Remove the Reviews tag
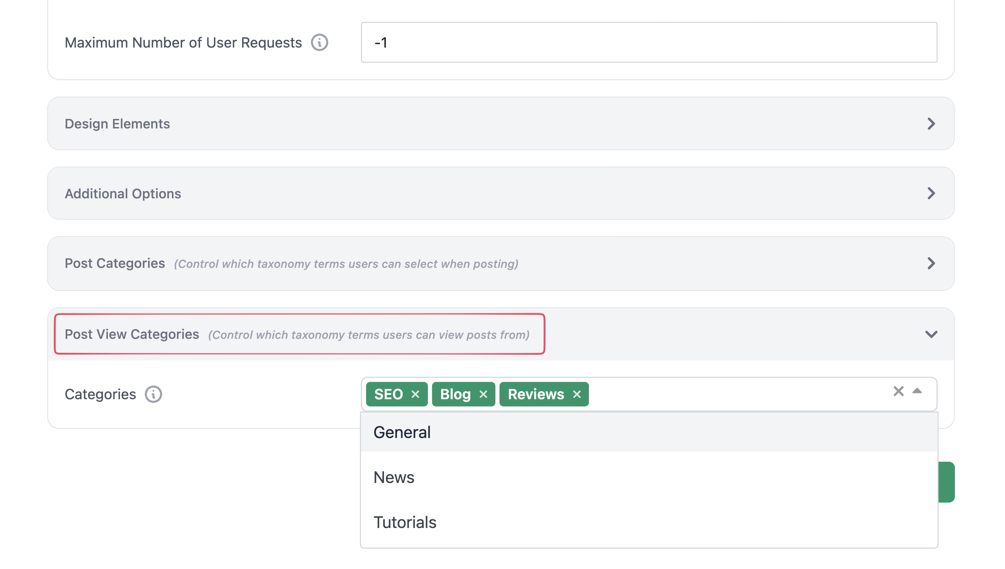The image size is (1005, 569). (576, 394)
